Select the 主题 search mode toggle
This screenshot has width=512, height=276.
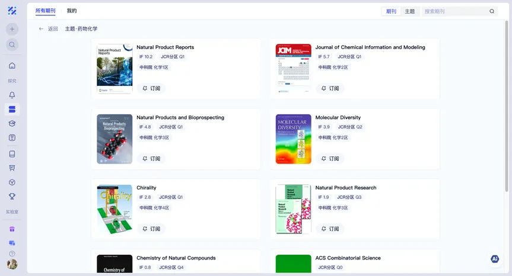pyautogui.click(x=410, y=11)
